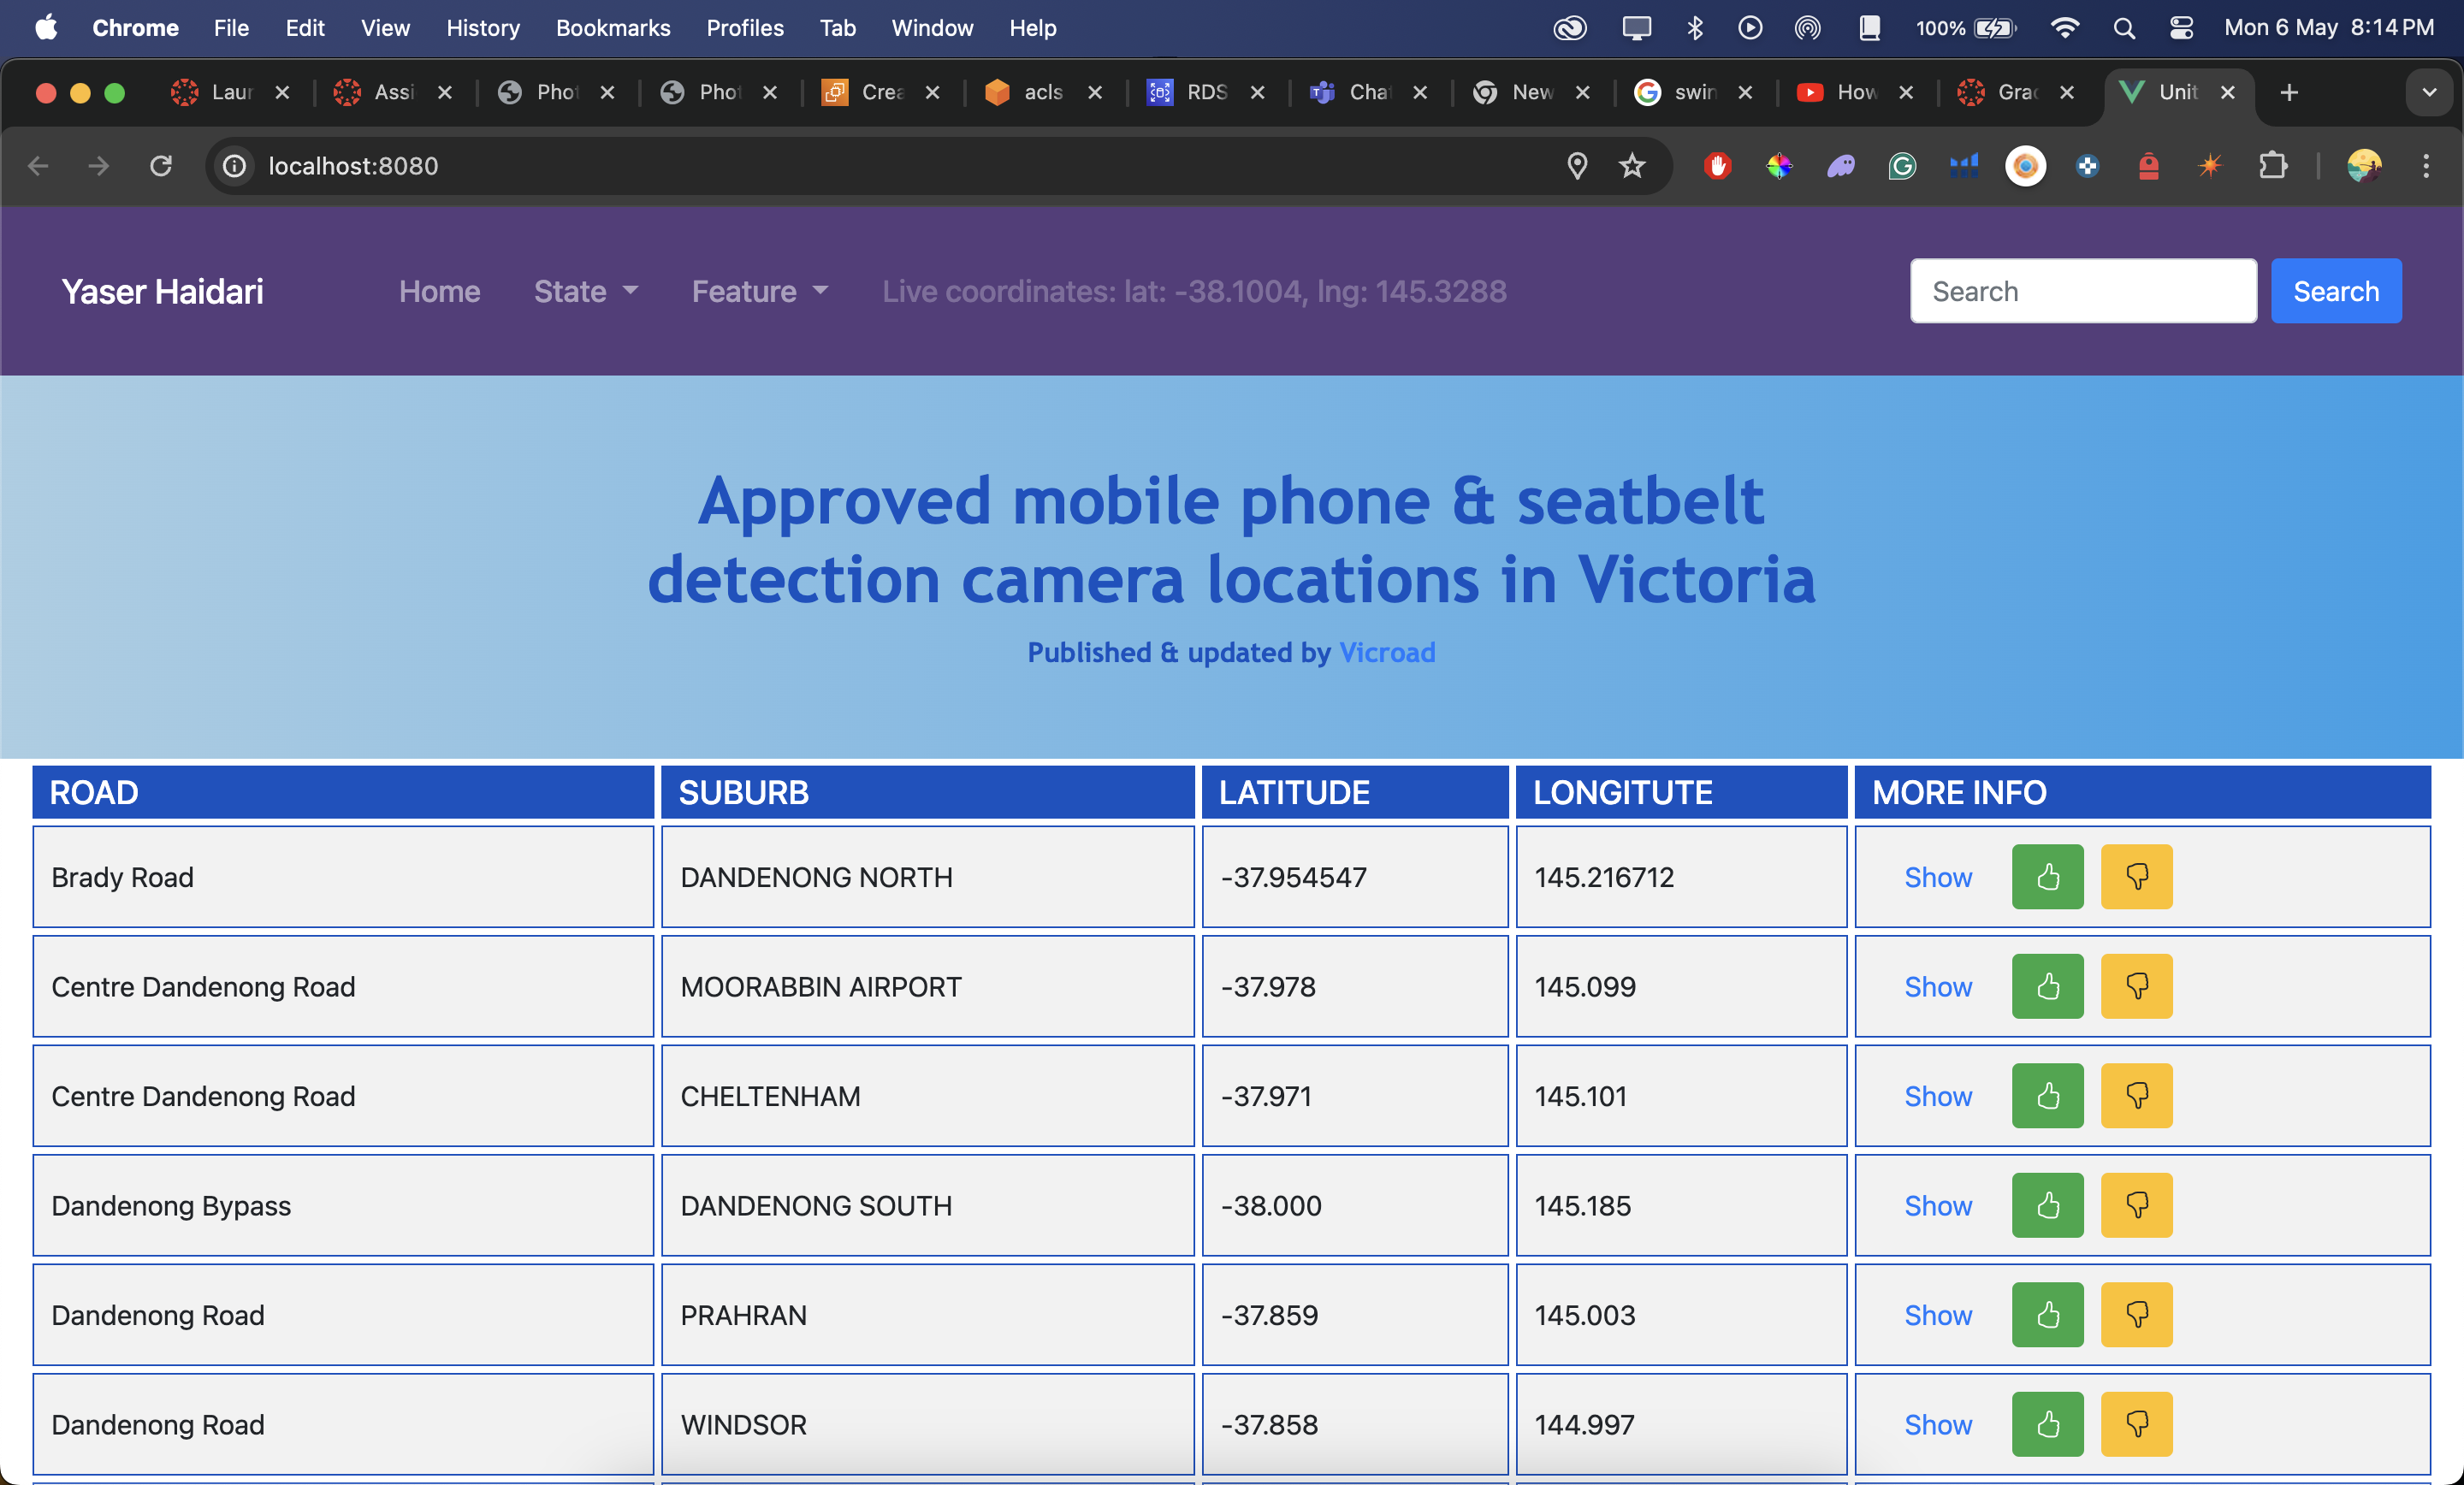Open the tab search chevron in Chrome
Image resolution: width=2464 pixels, height=1485 pixels.
pyautogui.click(x=2429, y=92)
